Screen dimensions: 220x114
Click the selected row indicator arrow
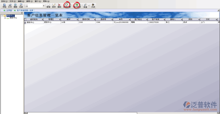(x=25, y=22)
